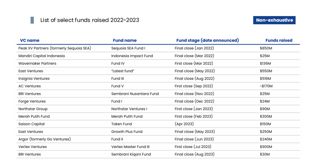The width and height of the screenshot is (312, 164).
Task: Click the 'VC name' column header
Action: (x=30, y=40)
